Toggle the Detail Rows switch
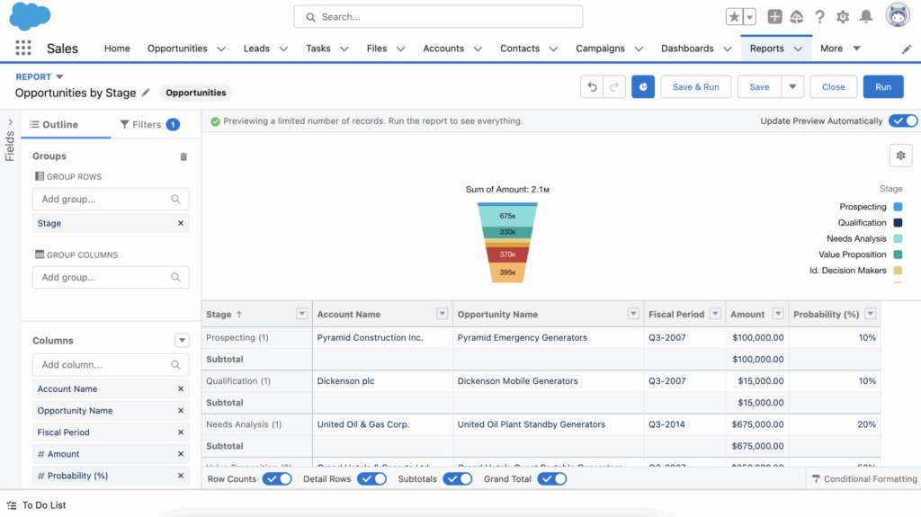The height and width of the screenshot is (517, 921). pos(371,479)
